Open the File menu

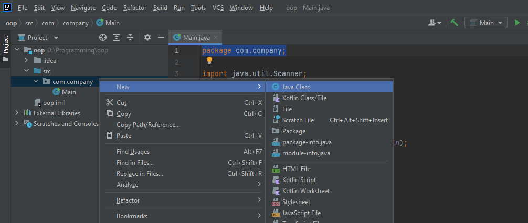pos(23,8)
